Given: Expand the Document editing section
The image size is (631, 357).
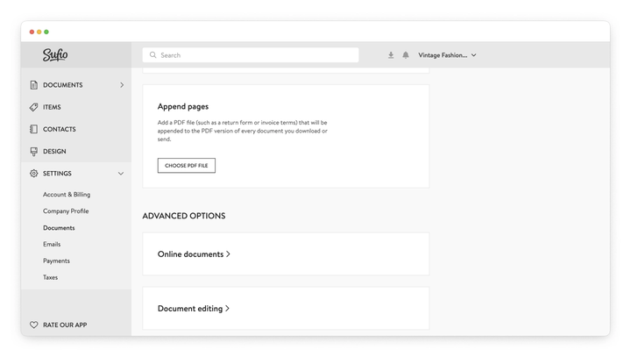Looking at the screenshot, I should (x=194, y=309).
